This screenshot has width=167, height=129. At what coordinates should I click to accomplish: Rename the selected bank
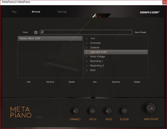[50, 82]
